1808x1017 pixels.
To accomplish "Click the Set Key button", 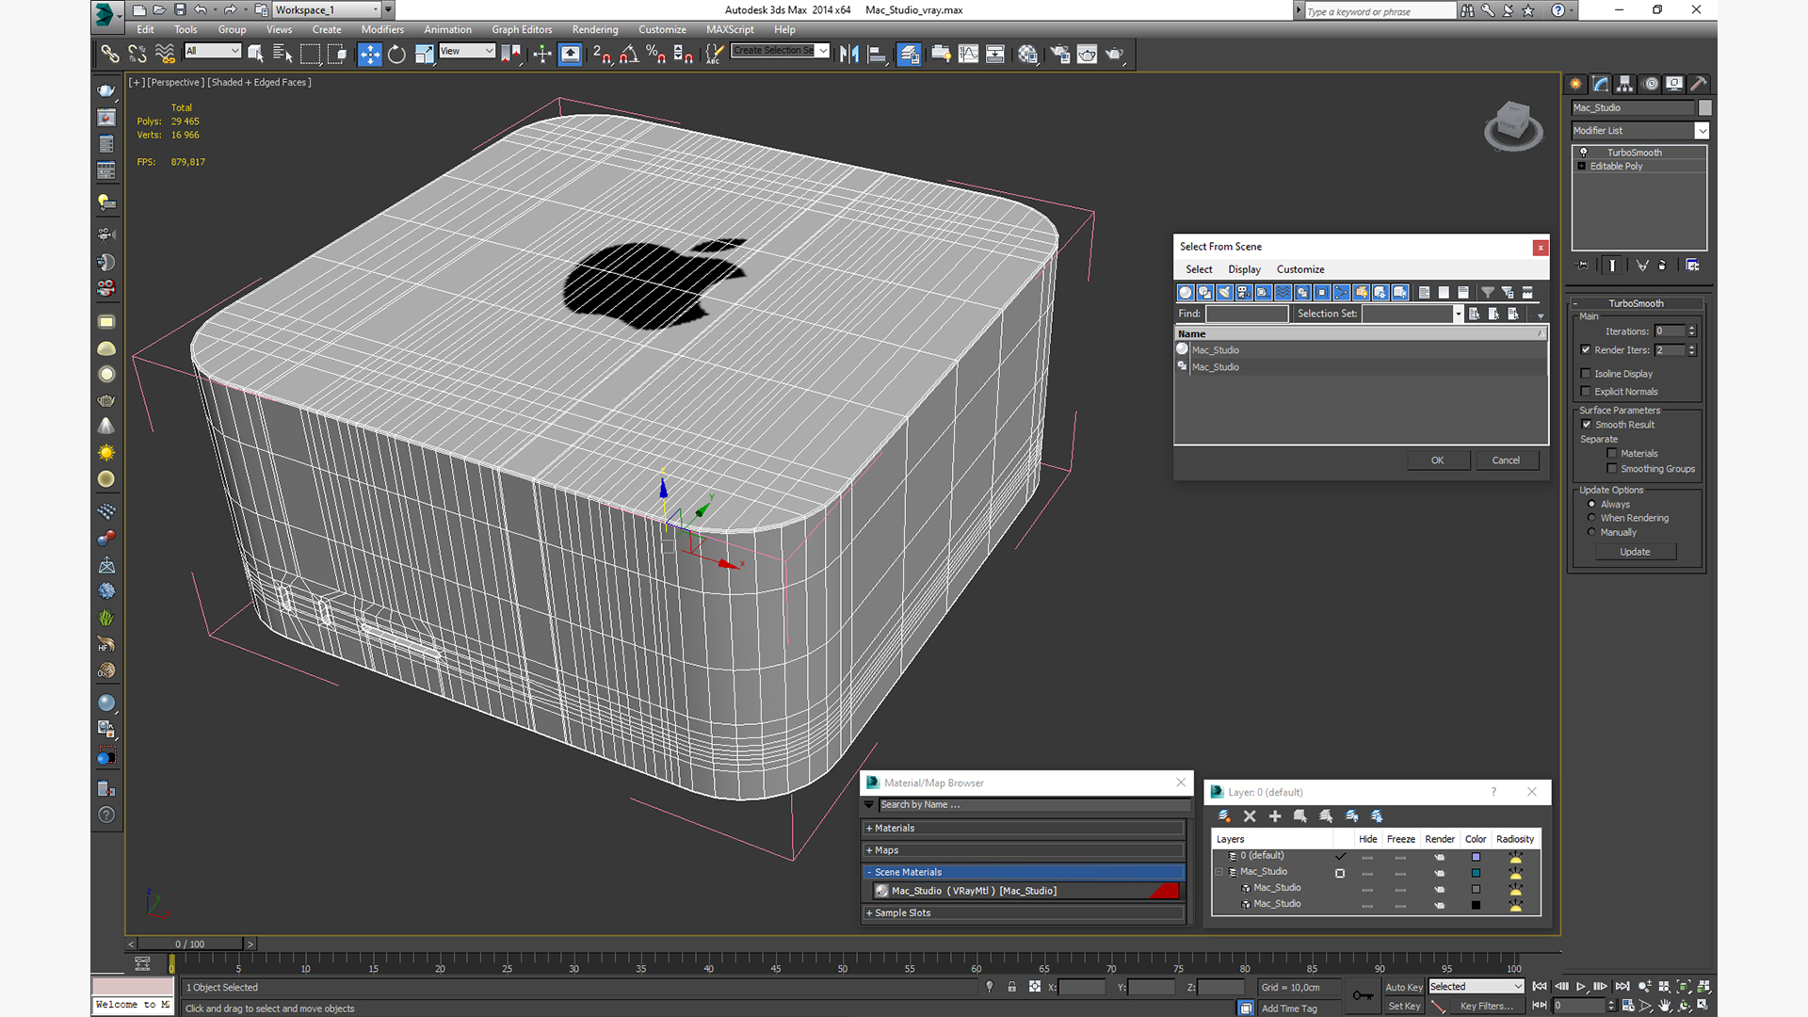I will pyautogui.click(x=1403, y=1007).
